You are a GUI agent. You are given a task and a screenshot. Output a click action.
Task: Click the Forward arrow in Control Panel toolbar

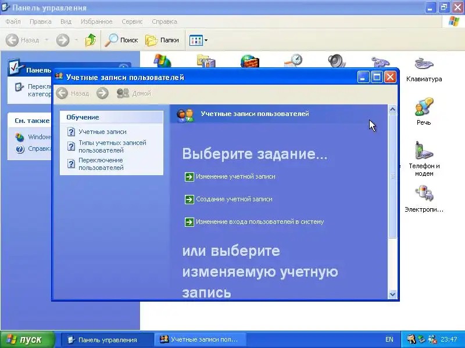pyautogui.click(x=63, y=40)
